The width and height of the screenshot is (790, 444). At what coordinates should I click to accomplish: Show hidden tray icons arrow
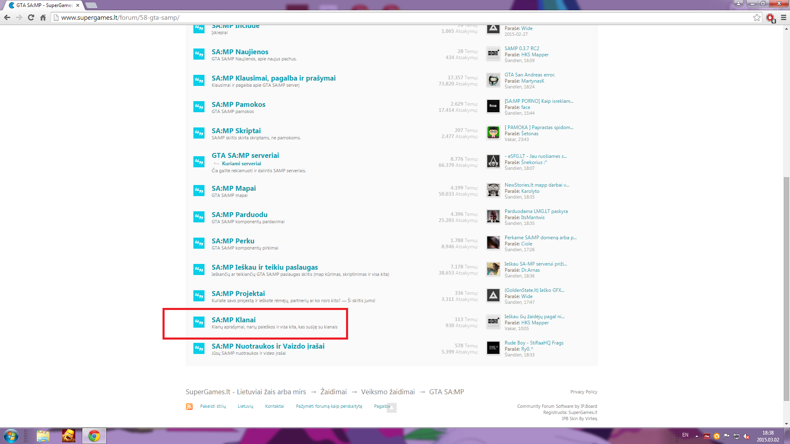697,436
